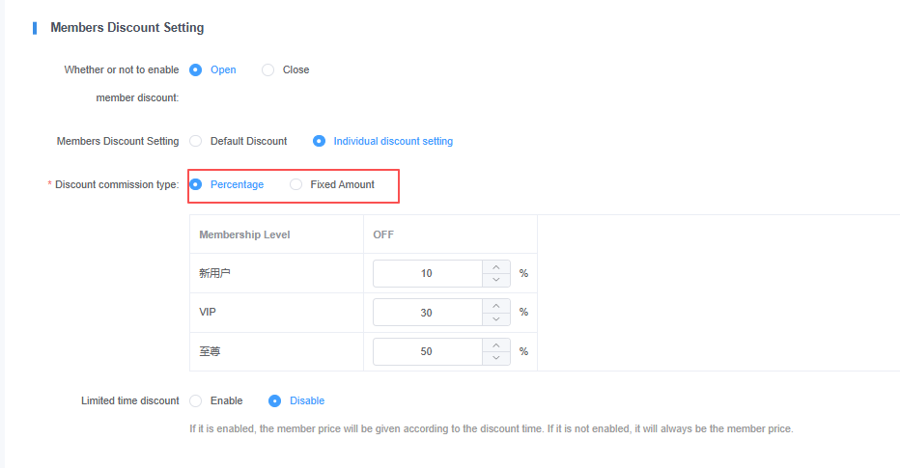Viewport: 900px width, 468px height.
Task: Focus the VIP discount value field
Action: pos(427,313)
